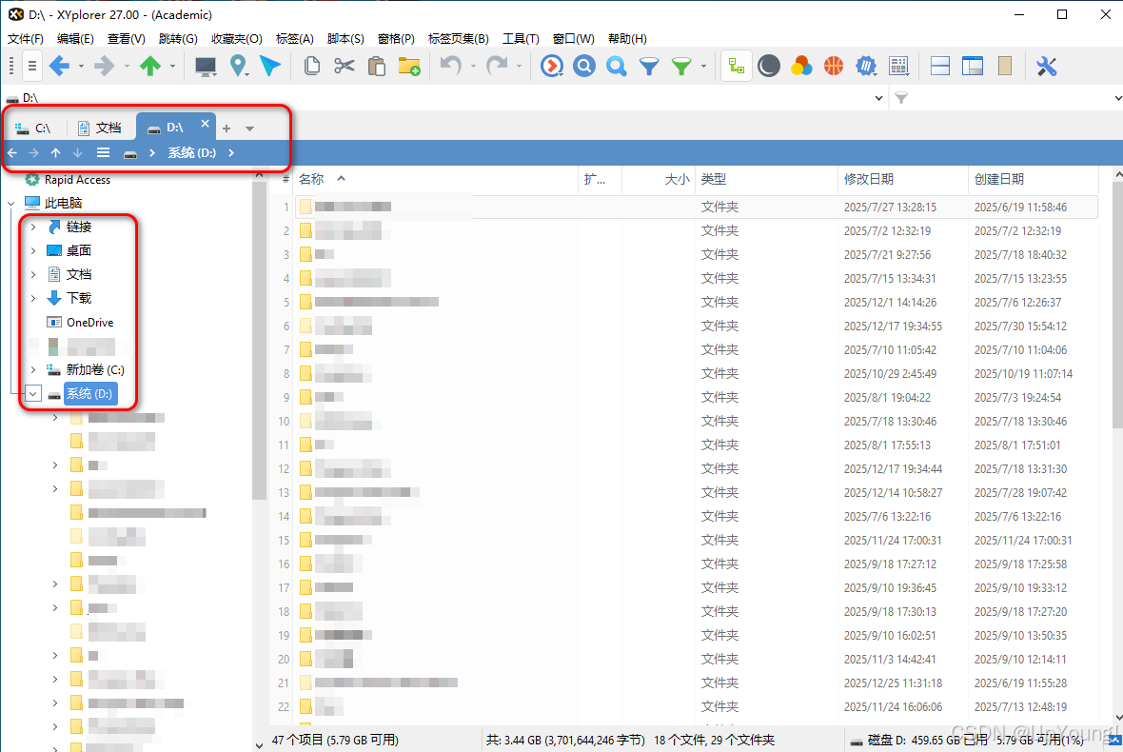This screenshot has width=1123, height=752.
Task: Click the D:\ address bar field
Action: pyautogui.click(x=444, y=98)
